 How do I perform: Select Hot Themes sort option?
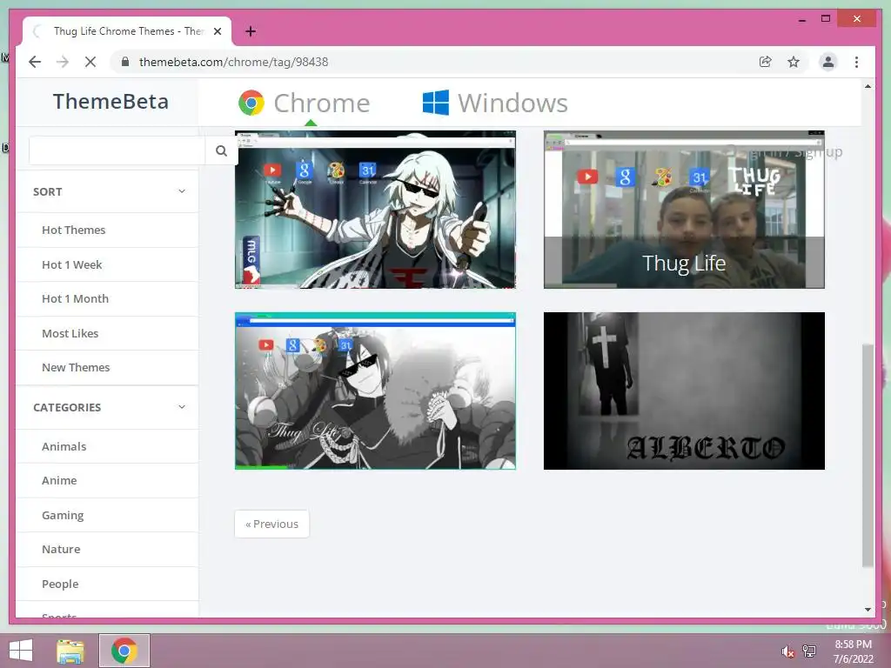point(73,230)
